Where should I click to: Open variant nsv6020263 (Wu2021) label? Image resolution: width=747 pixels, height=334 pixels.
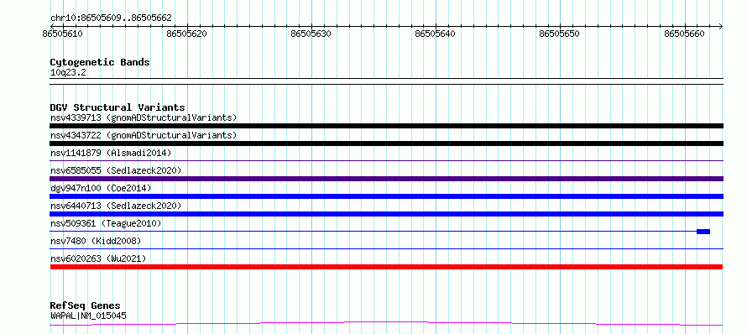98,258
